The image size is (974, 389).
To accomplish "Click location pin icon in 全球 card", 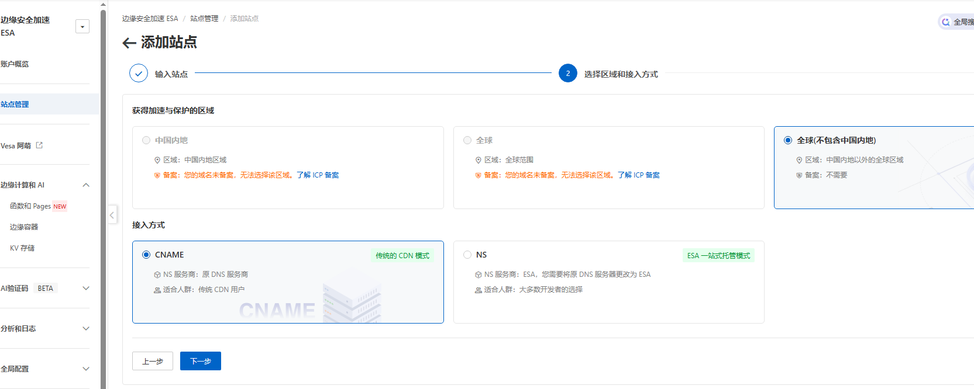I will 479,160.
